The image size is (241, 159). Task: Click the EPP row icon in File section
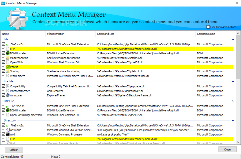pos(8,49)
